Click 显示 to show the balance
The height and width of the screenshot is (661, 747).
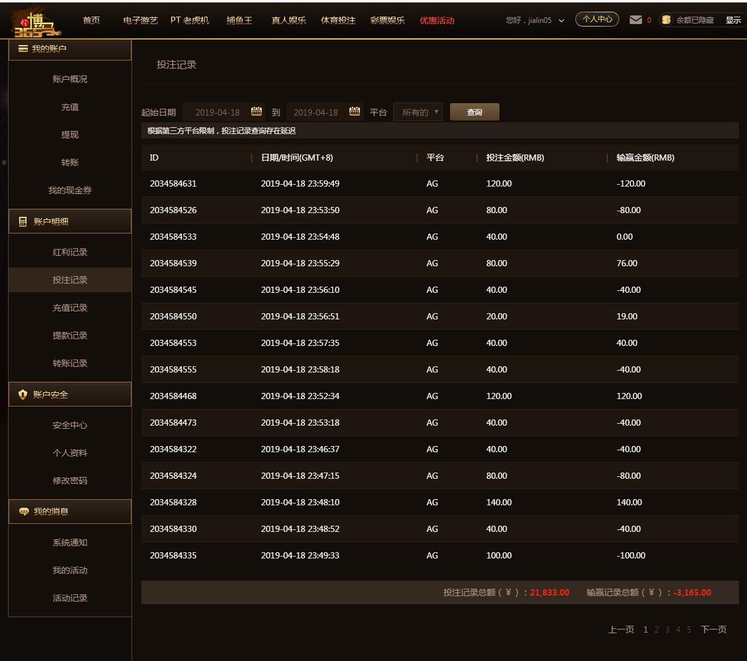733,20
